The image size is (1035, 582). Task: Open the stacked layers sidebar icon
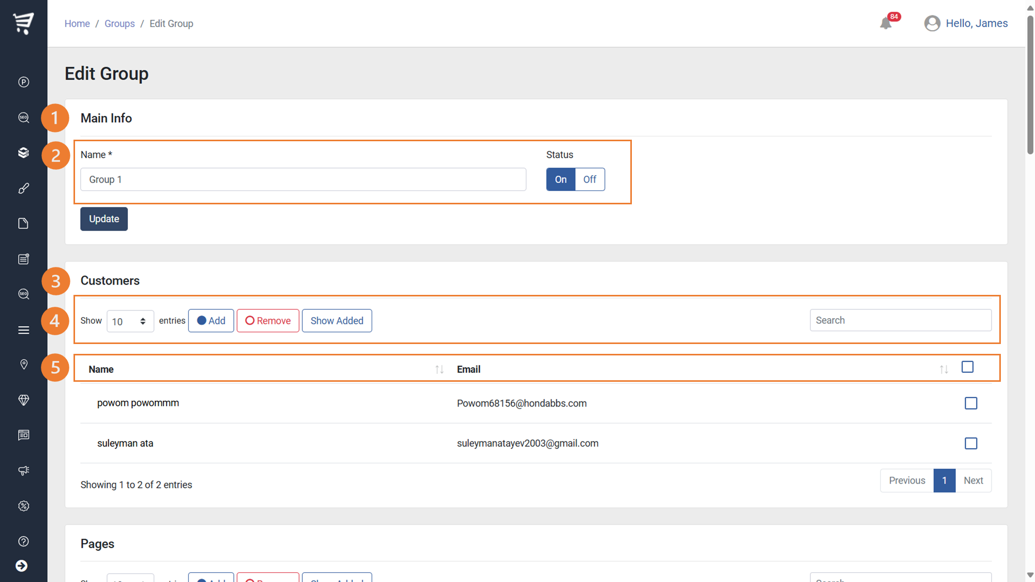pyautogui.click(x=23, y=153)
